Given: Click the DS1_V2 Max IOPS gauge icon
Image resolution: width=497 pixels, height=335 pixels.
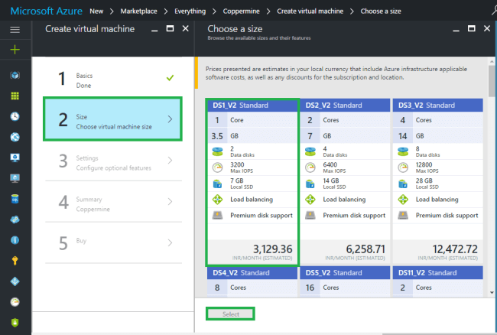Looking at the screenshot, I should pos(217,167).
